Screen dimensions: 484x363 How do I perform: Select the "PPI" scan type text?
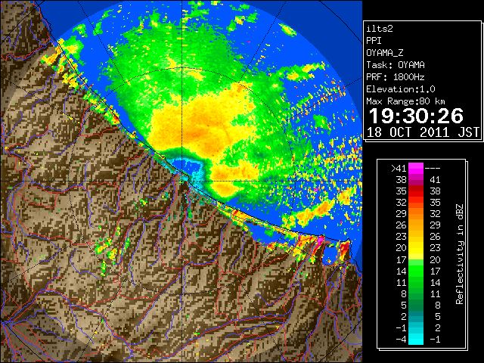374,41
